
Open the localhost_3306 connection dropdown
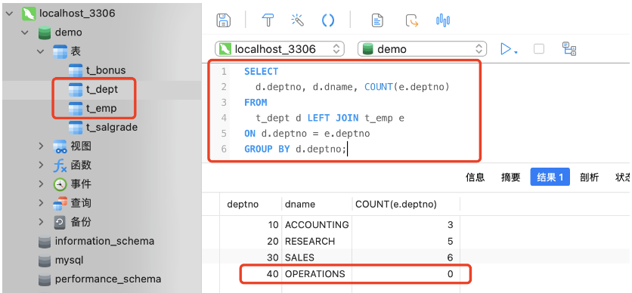[x=280, y=49]
